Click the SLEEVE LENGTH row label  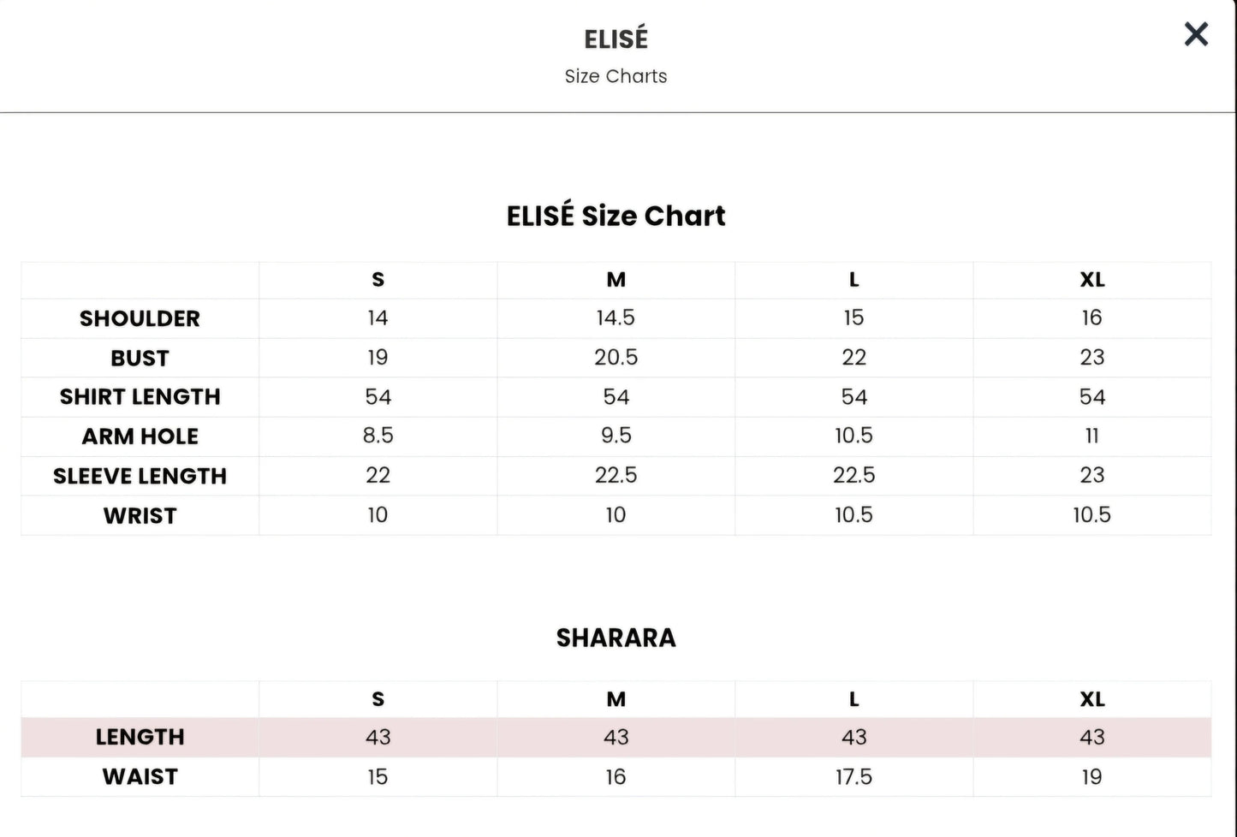click(x=140, y=476)
